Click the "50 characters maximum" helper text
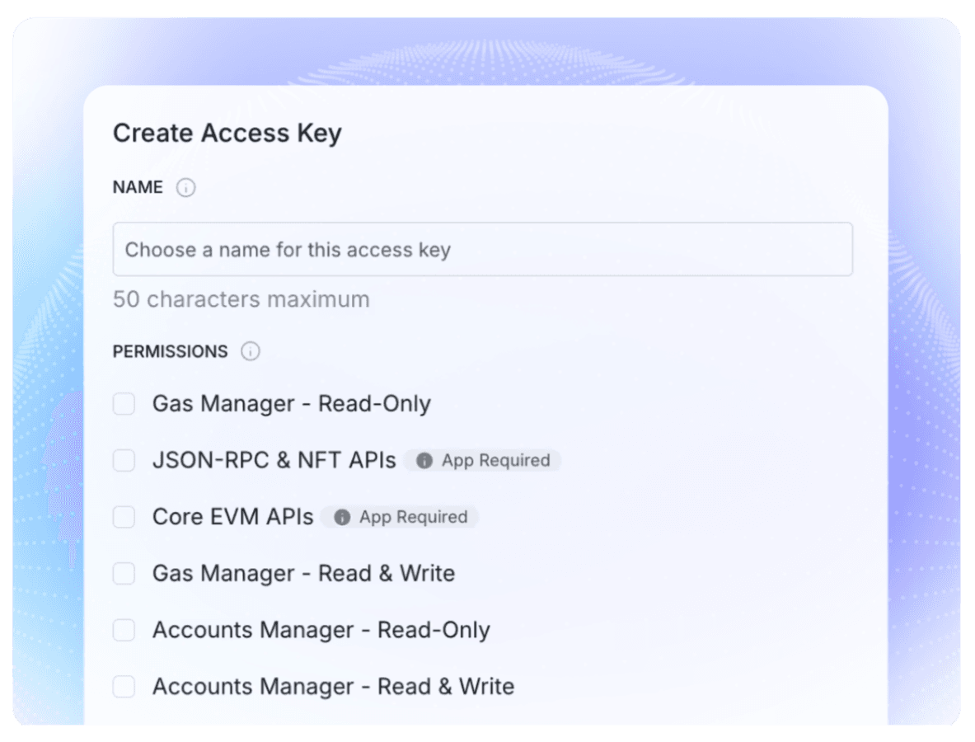This screenshot has width=975, height=742. (x=241, y=299)
